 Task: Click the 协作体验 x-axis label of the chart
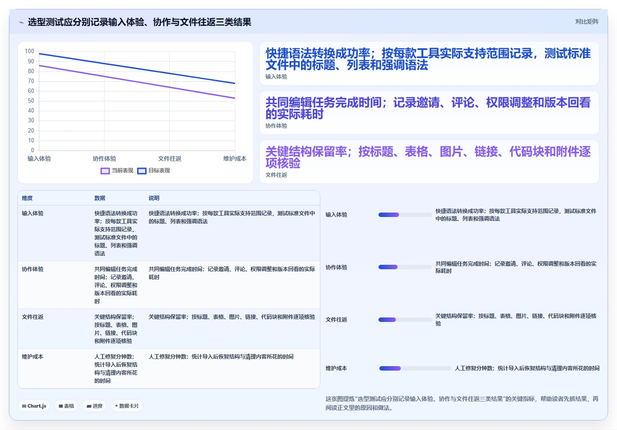point(105,159)
